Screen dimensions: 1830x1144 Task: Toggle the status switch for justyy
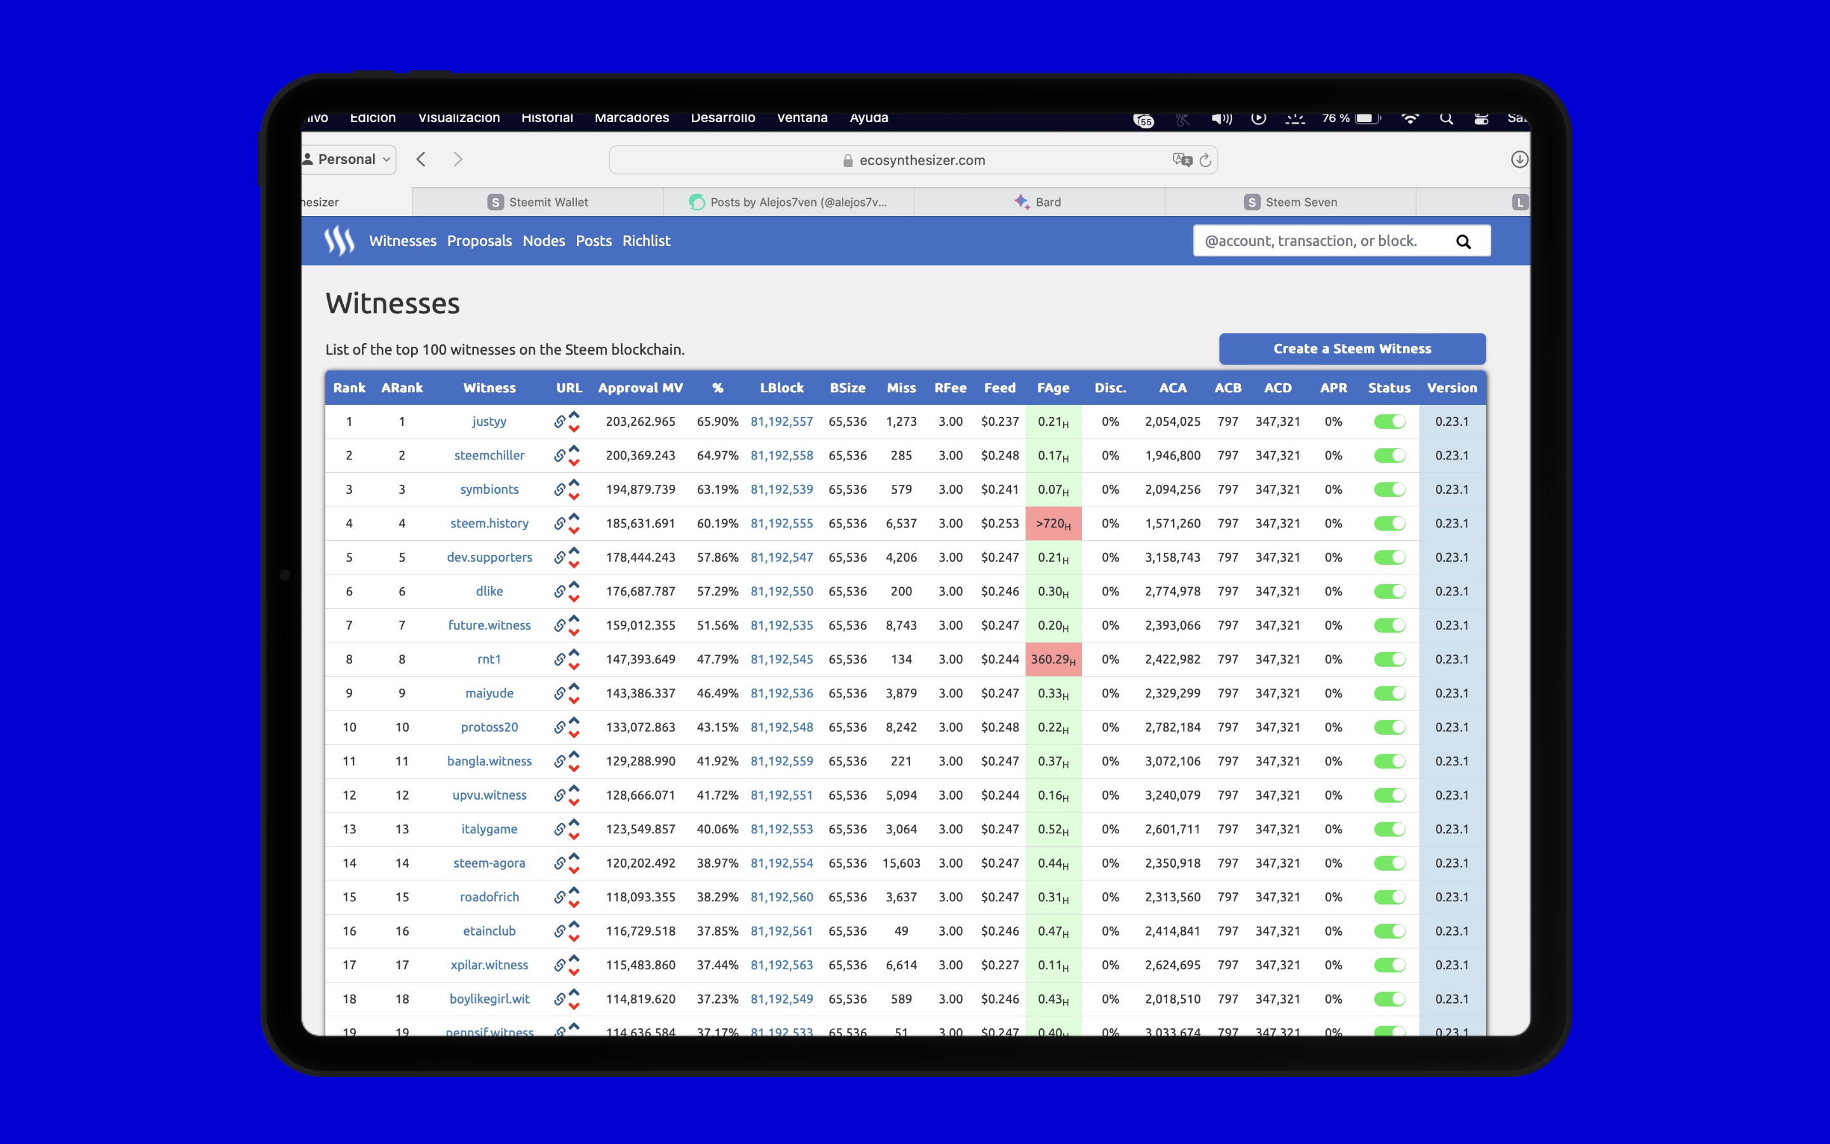[1389, 421]
